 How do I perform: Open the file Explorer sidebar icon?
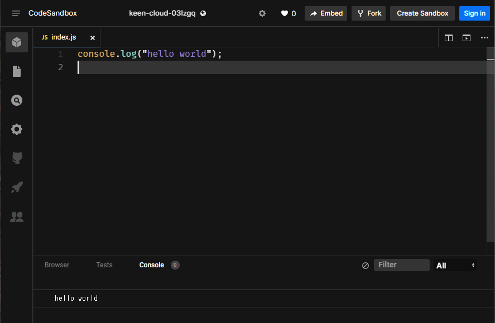tap(17, 71)
